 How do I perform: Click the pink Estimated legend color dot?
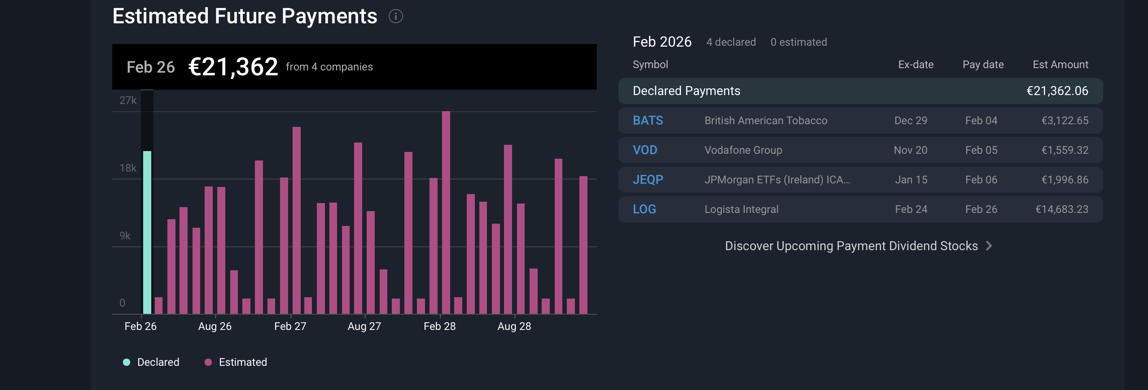point(208,362)
